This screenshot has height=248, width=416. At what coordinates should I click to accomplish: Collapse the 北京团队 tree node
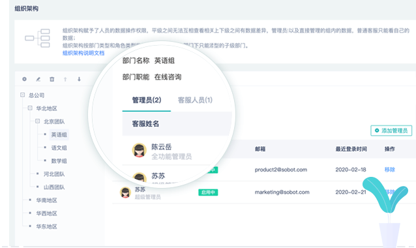37,121
